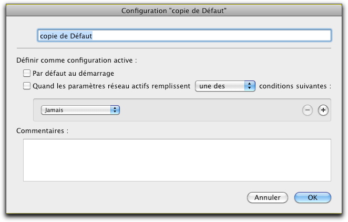Click the blue arrows of the 'une des' popup

point(250,86)
